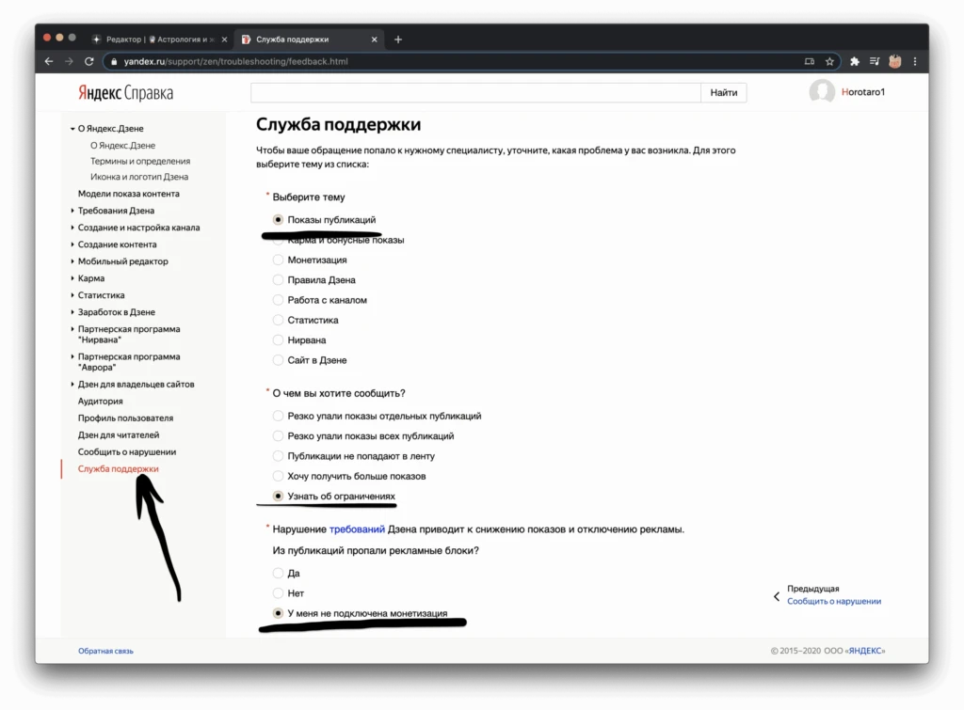Collapse the О Яндекс.Дзене sidebar section
Image resolution: width=964 pixels, height=710 pixels.
click(72, 129)
